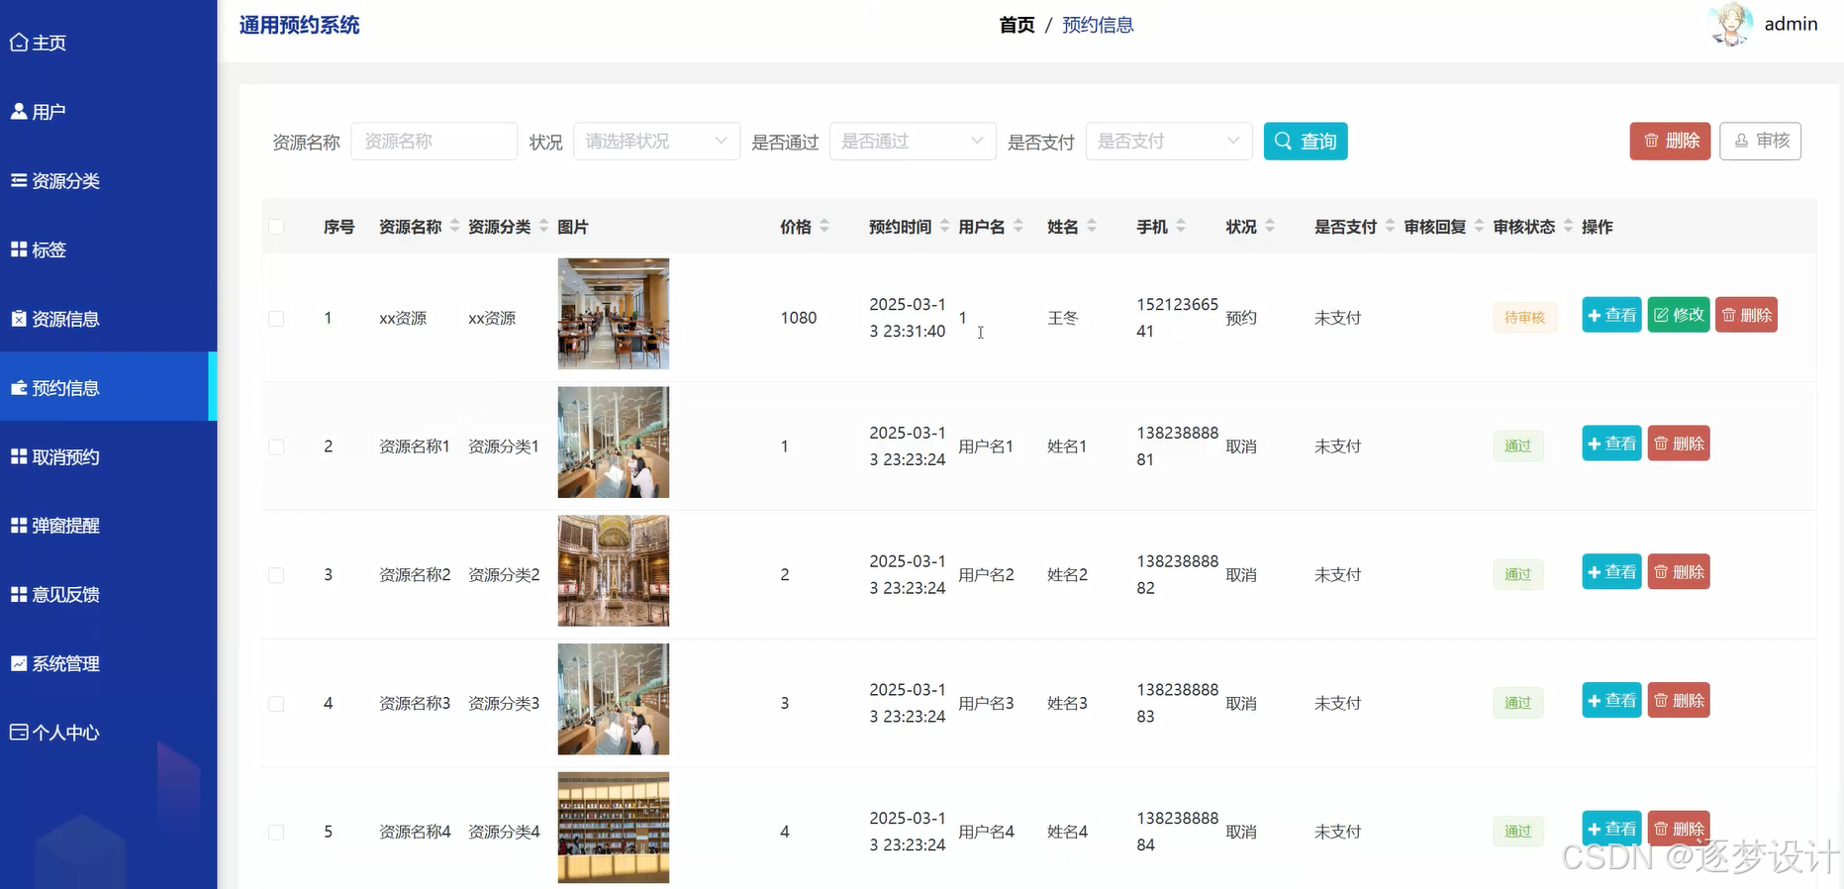
Task: Click 查看 for the xx资源 row
Action: (x=1611, y=315)
